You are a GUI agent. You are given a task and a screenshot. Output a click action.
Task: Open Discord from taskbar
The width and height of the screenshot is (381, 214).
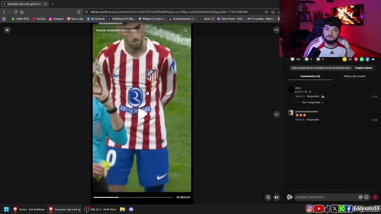pos(131,209)
